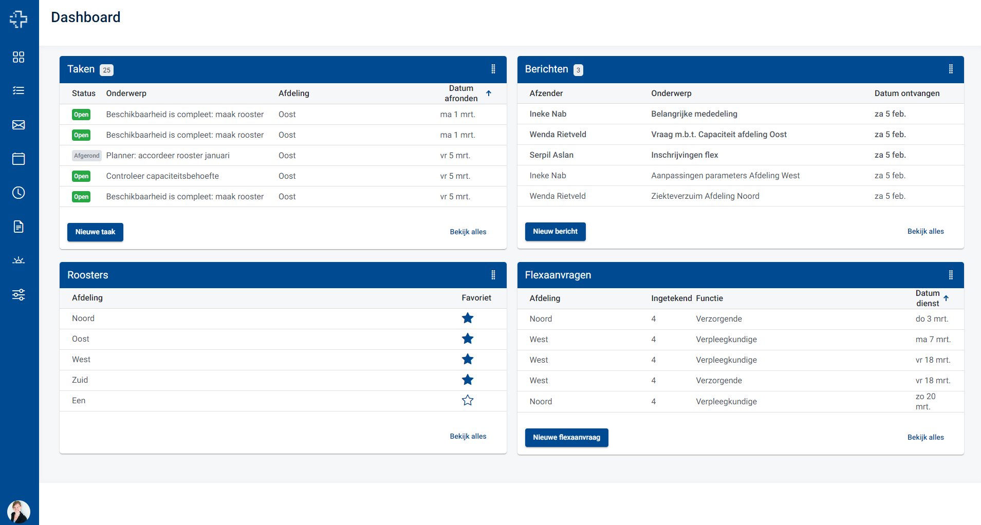Click the Status column header in Taken
The width and height of the screenshot is (981, 525).
point(84,93)
